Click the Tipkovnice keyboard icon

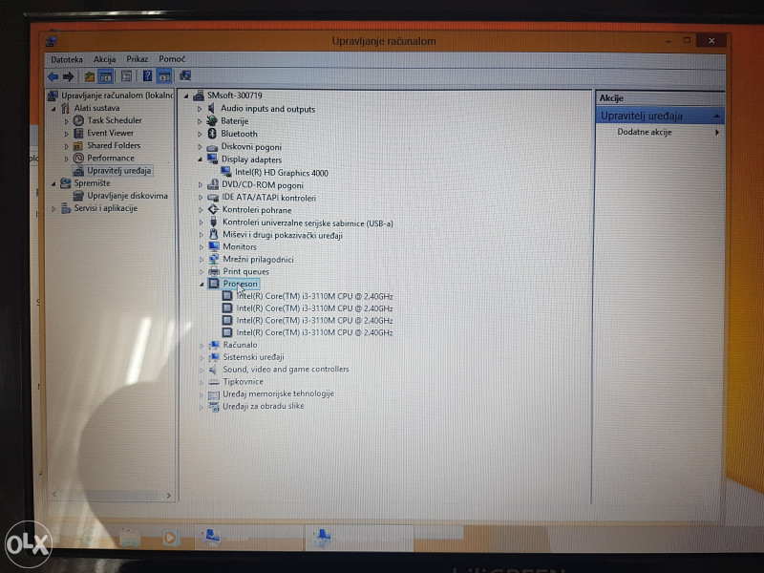tap(214, 381)
